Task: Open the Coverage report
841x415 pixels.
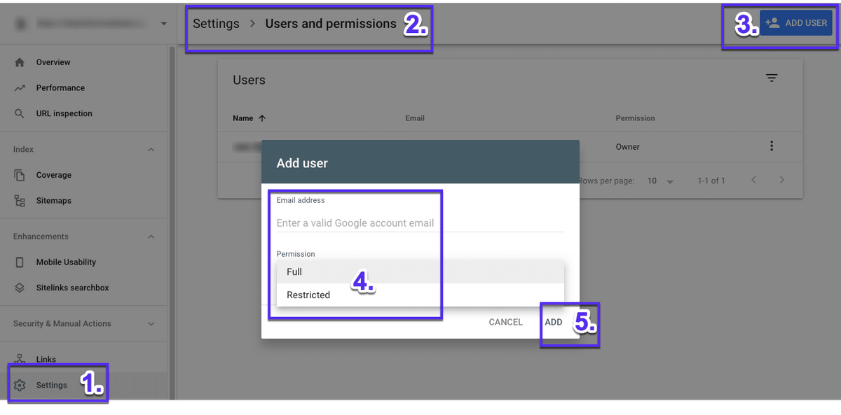Action: coord(53,175)
